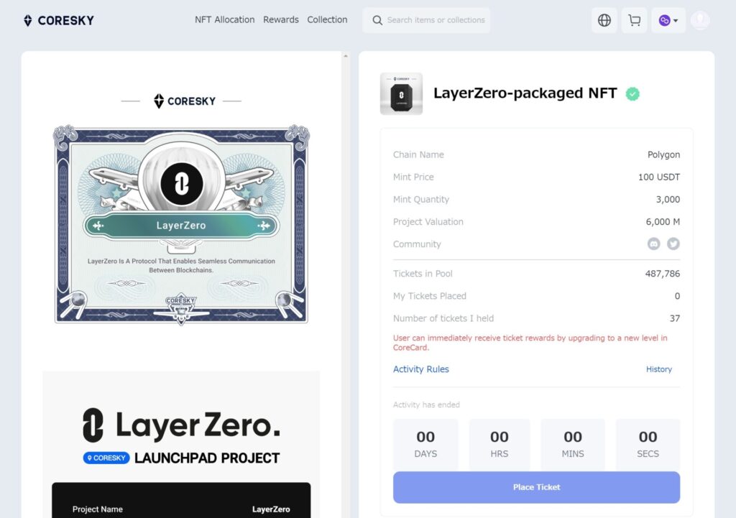736x518 pixels.
Task: Click the Polygon chain name value
Action: coord(663,154)
